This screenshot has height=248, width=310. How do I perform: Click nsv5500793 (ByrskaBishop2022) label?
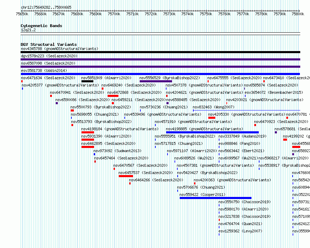pyautogui.click(x=101, y=107)
